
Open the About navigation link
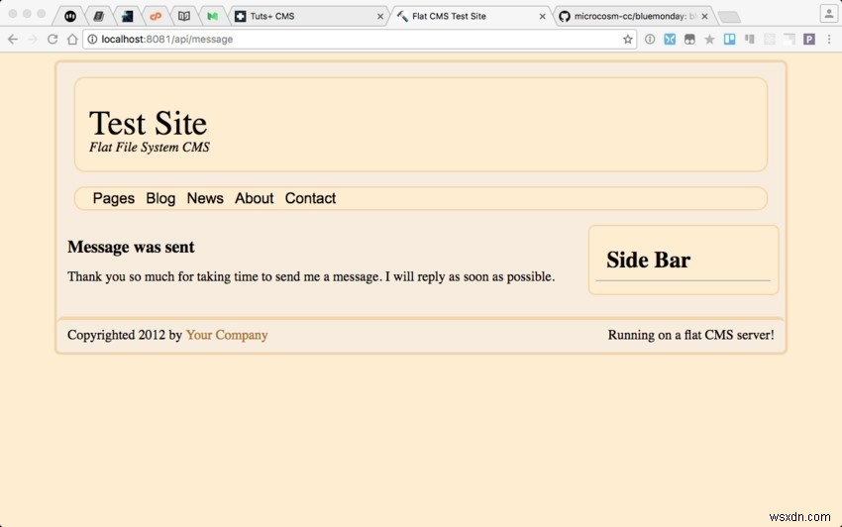[x=254, y=198]
